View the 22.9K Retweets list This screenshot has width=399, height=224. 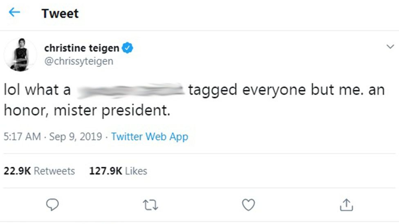pyautogui.click(x=39, y=171)
